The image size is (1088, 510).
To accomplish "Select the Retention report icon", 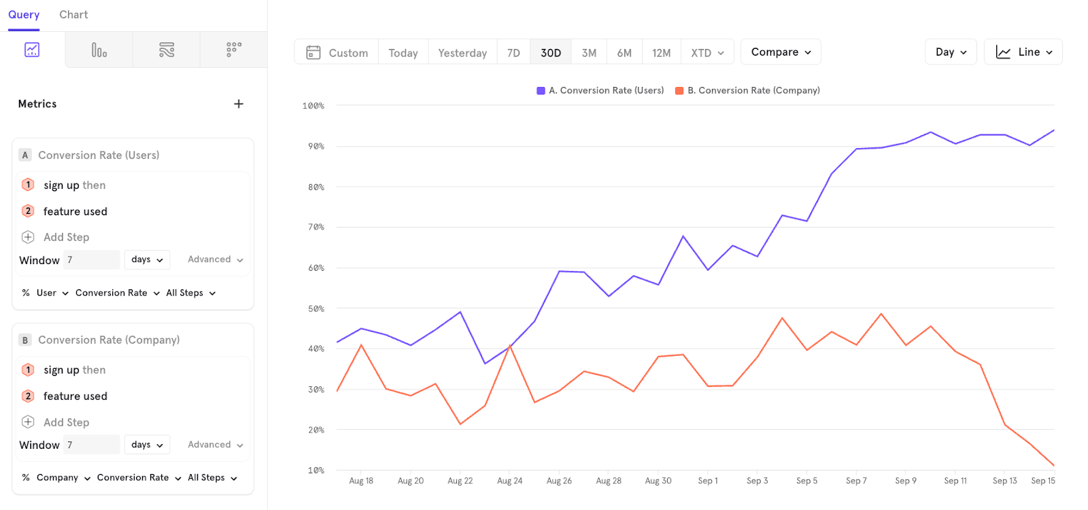I will click(x=233, y=50).
